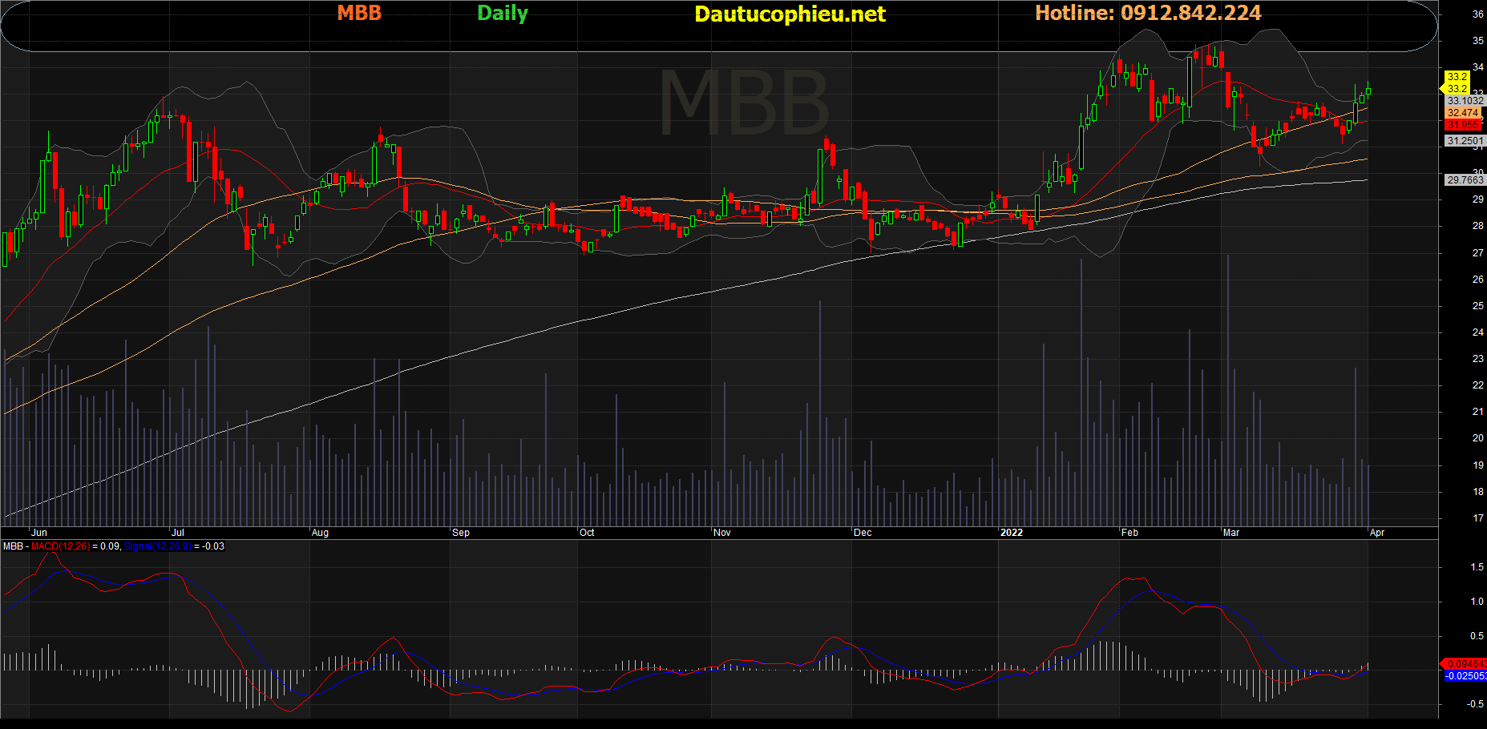The image size is (1487, 729).
Task: Click the Jun label on time axis
Action: click(x=38, y=533)
